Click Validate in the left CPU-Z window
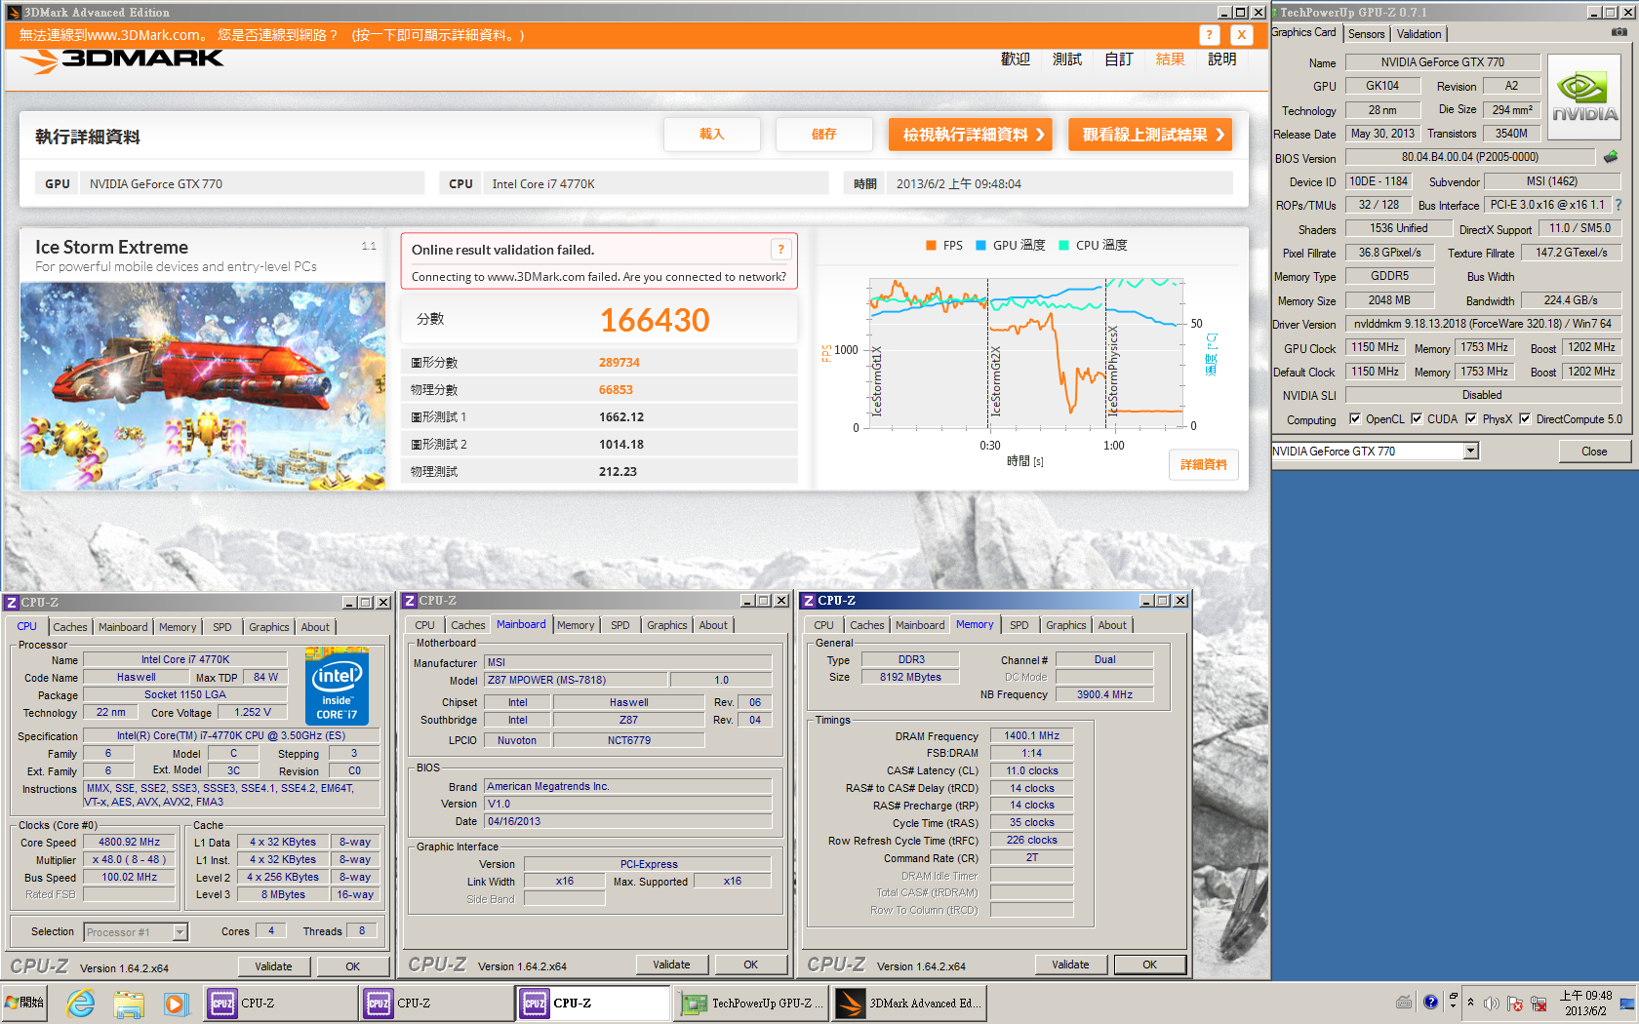Screen dimensions: 1639x1024 click(x=274, y=966)
